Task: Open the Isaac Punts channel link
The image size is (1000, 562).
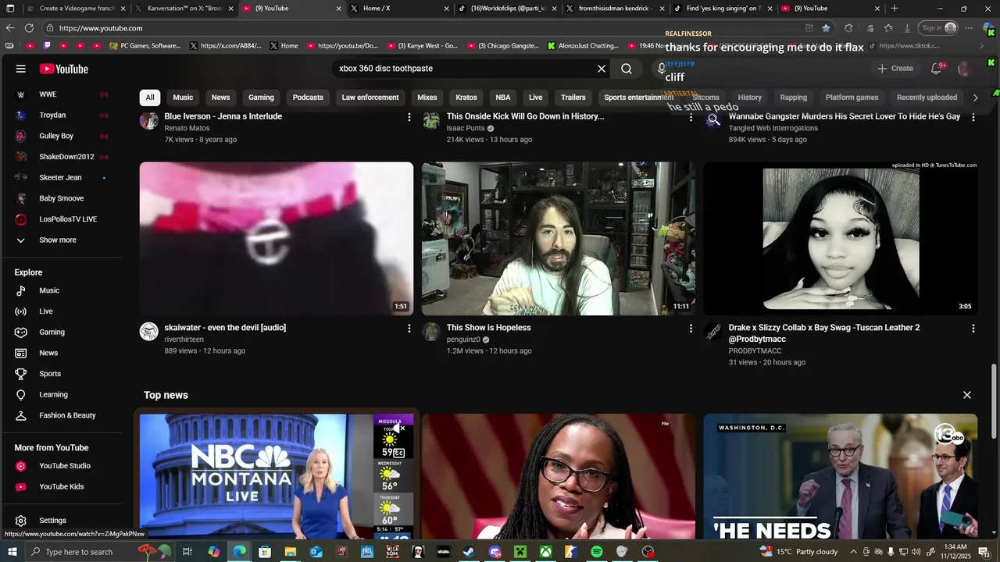Action: click(466, 129)
